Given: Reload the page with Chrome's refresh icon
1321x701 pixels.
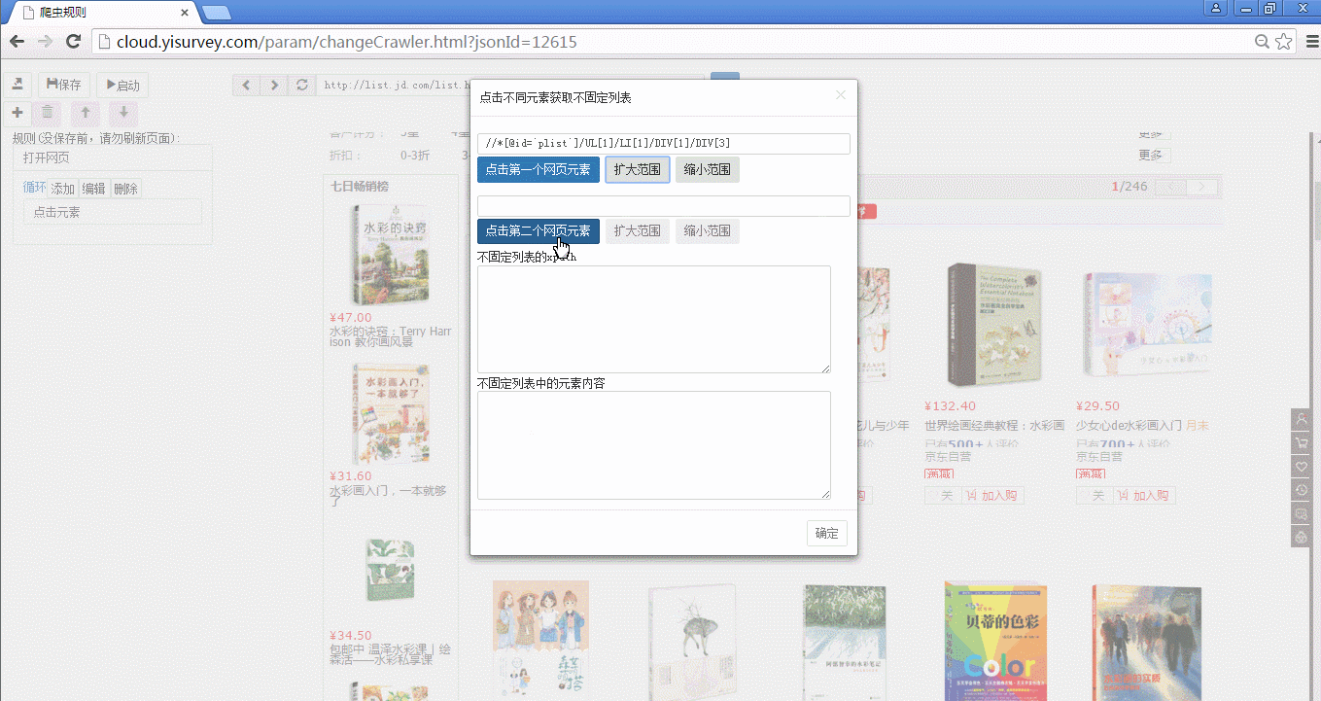Looking at the screenshot, I should pos(73,42).
